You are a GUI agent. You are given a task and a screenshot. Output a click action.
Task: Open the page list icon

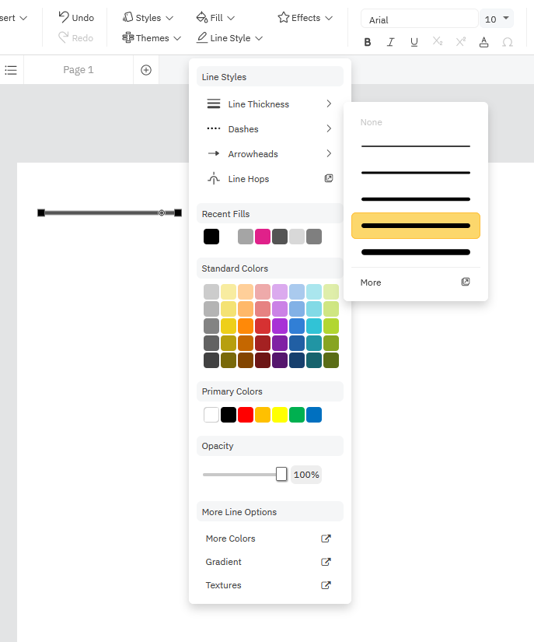coord(11,70)
